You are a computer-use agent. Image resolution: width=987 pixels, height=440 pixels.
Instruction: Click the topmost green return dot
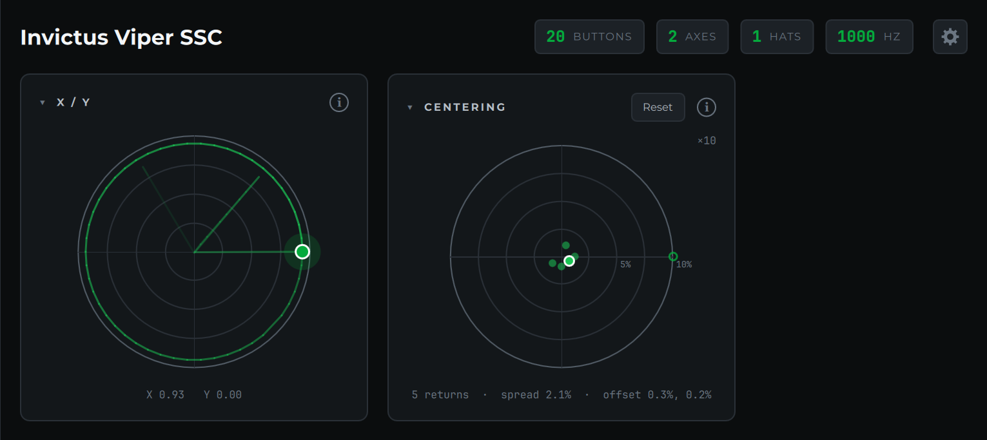tap(566, 245)
